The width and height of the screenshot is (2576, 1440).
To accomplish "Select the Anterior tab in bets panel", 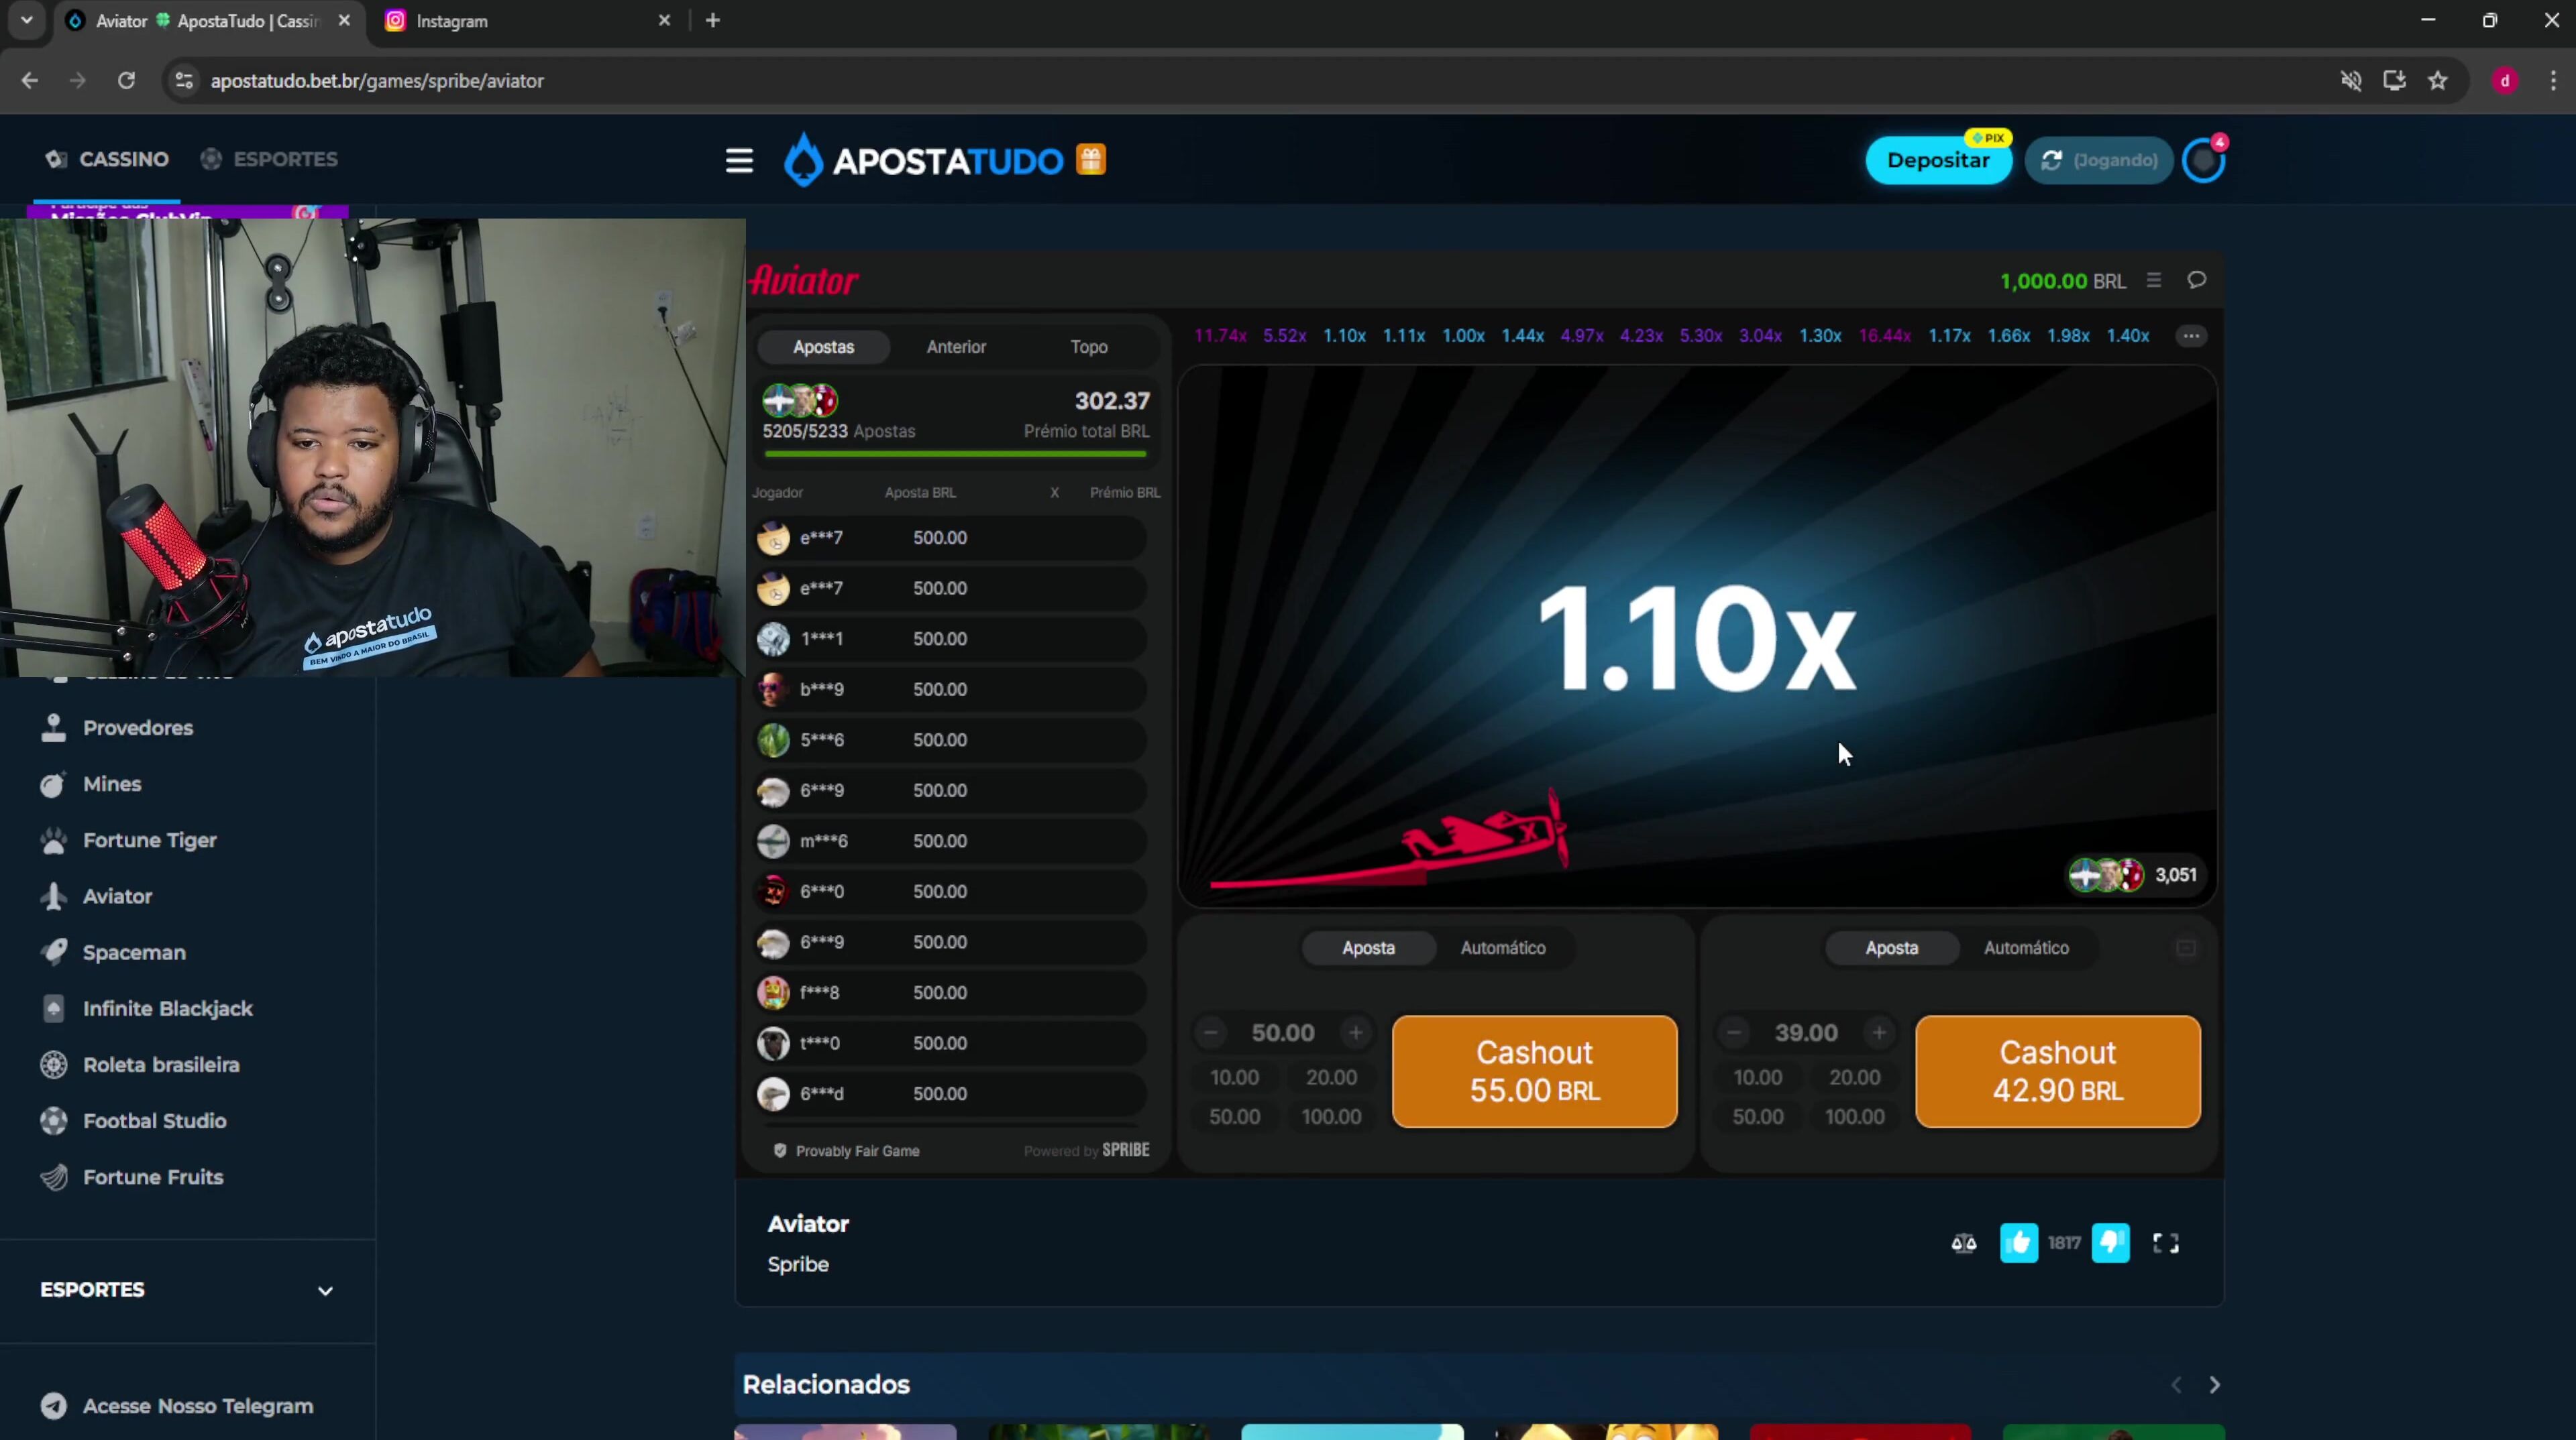I will (x=956, y=347).
